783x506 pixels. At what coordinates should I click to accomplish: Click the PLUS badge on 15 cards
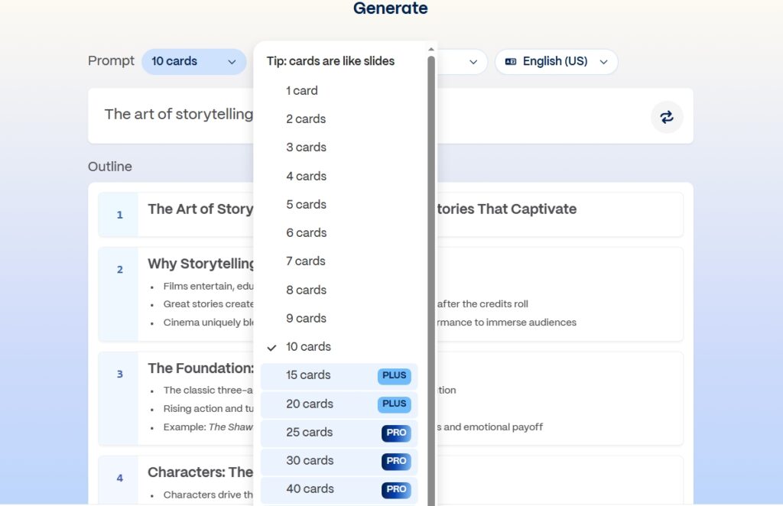point(394,375)
